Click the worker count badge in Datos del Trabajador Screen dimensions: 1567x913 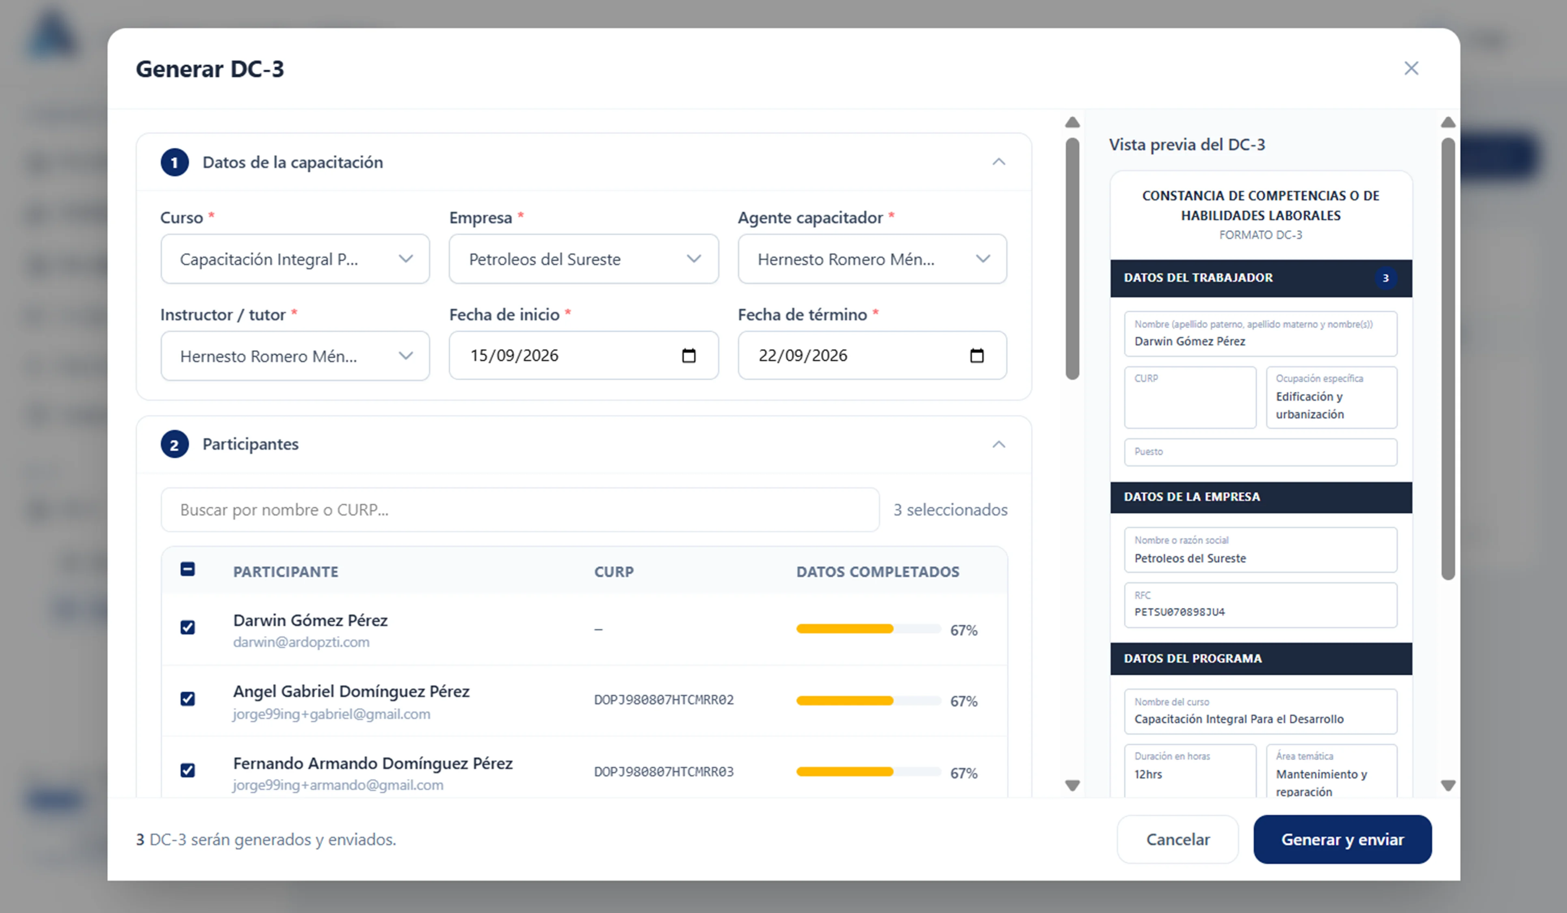pos(1386,278)
